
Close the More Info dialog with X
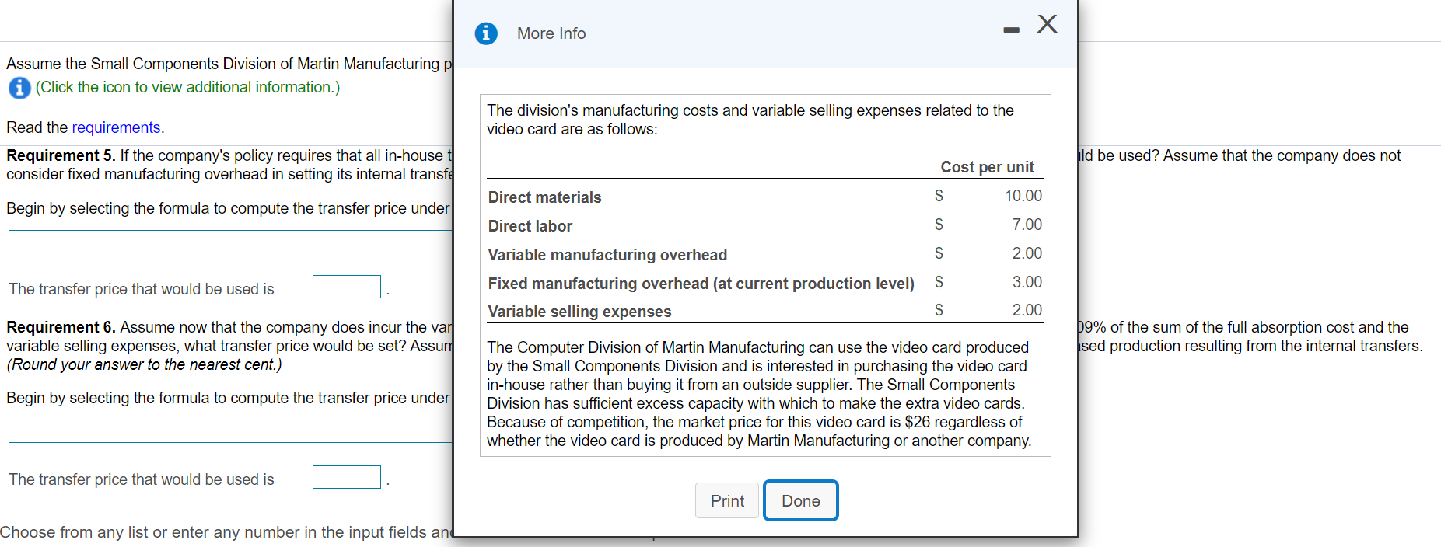click(1048, 24)
